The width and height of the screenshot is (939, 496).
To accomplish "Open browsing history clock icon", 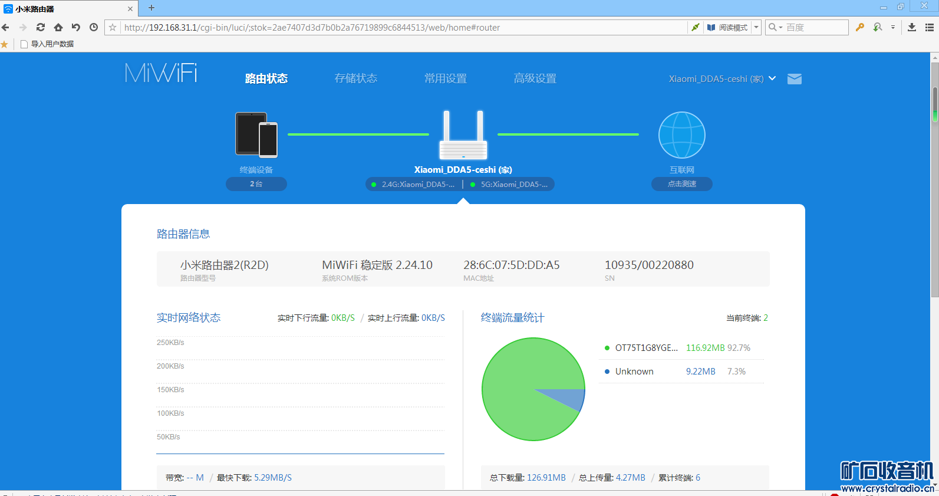I will tap(94, 27).
